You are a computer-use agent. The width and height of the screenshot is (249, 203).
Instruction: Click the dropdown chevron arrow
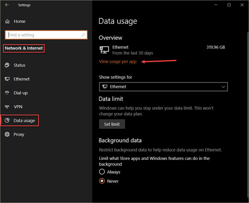(223, 87)
